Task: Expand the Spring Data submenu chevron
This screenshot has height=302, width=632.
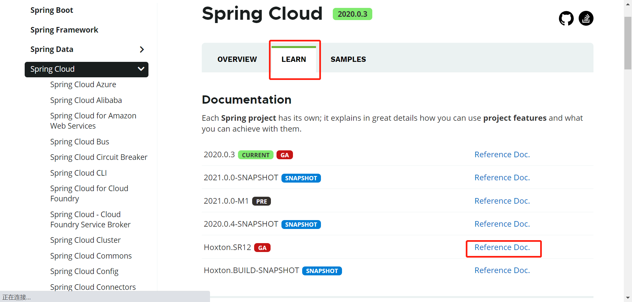Action: pos(142,49)
